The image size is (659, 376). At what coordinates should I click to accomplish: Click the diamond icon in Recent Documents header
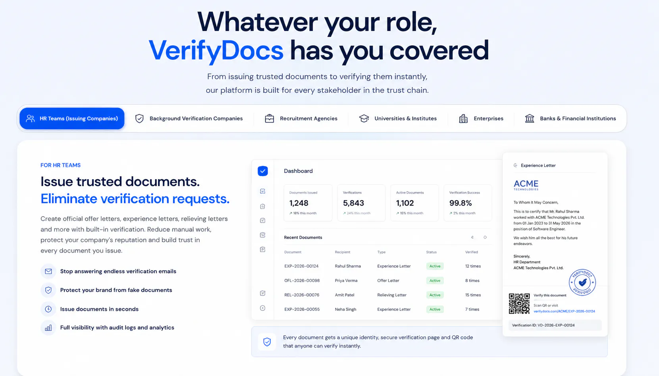(x=485, y=237)
